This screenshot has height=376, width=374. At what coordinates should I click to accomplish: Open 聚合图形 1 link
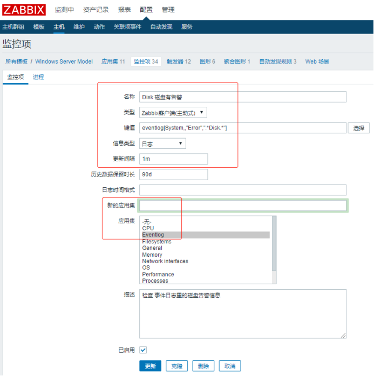[x=237, y=61]
